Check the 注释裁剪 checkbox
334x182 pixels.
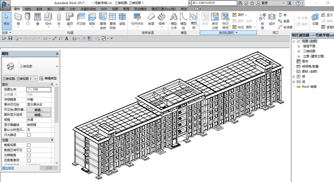coord(29,155)
